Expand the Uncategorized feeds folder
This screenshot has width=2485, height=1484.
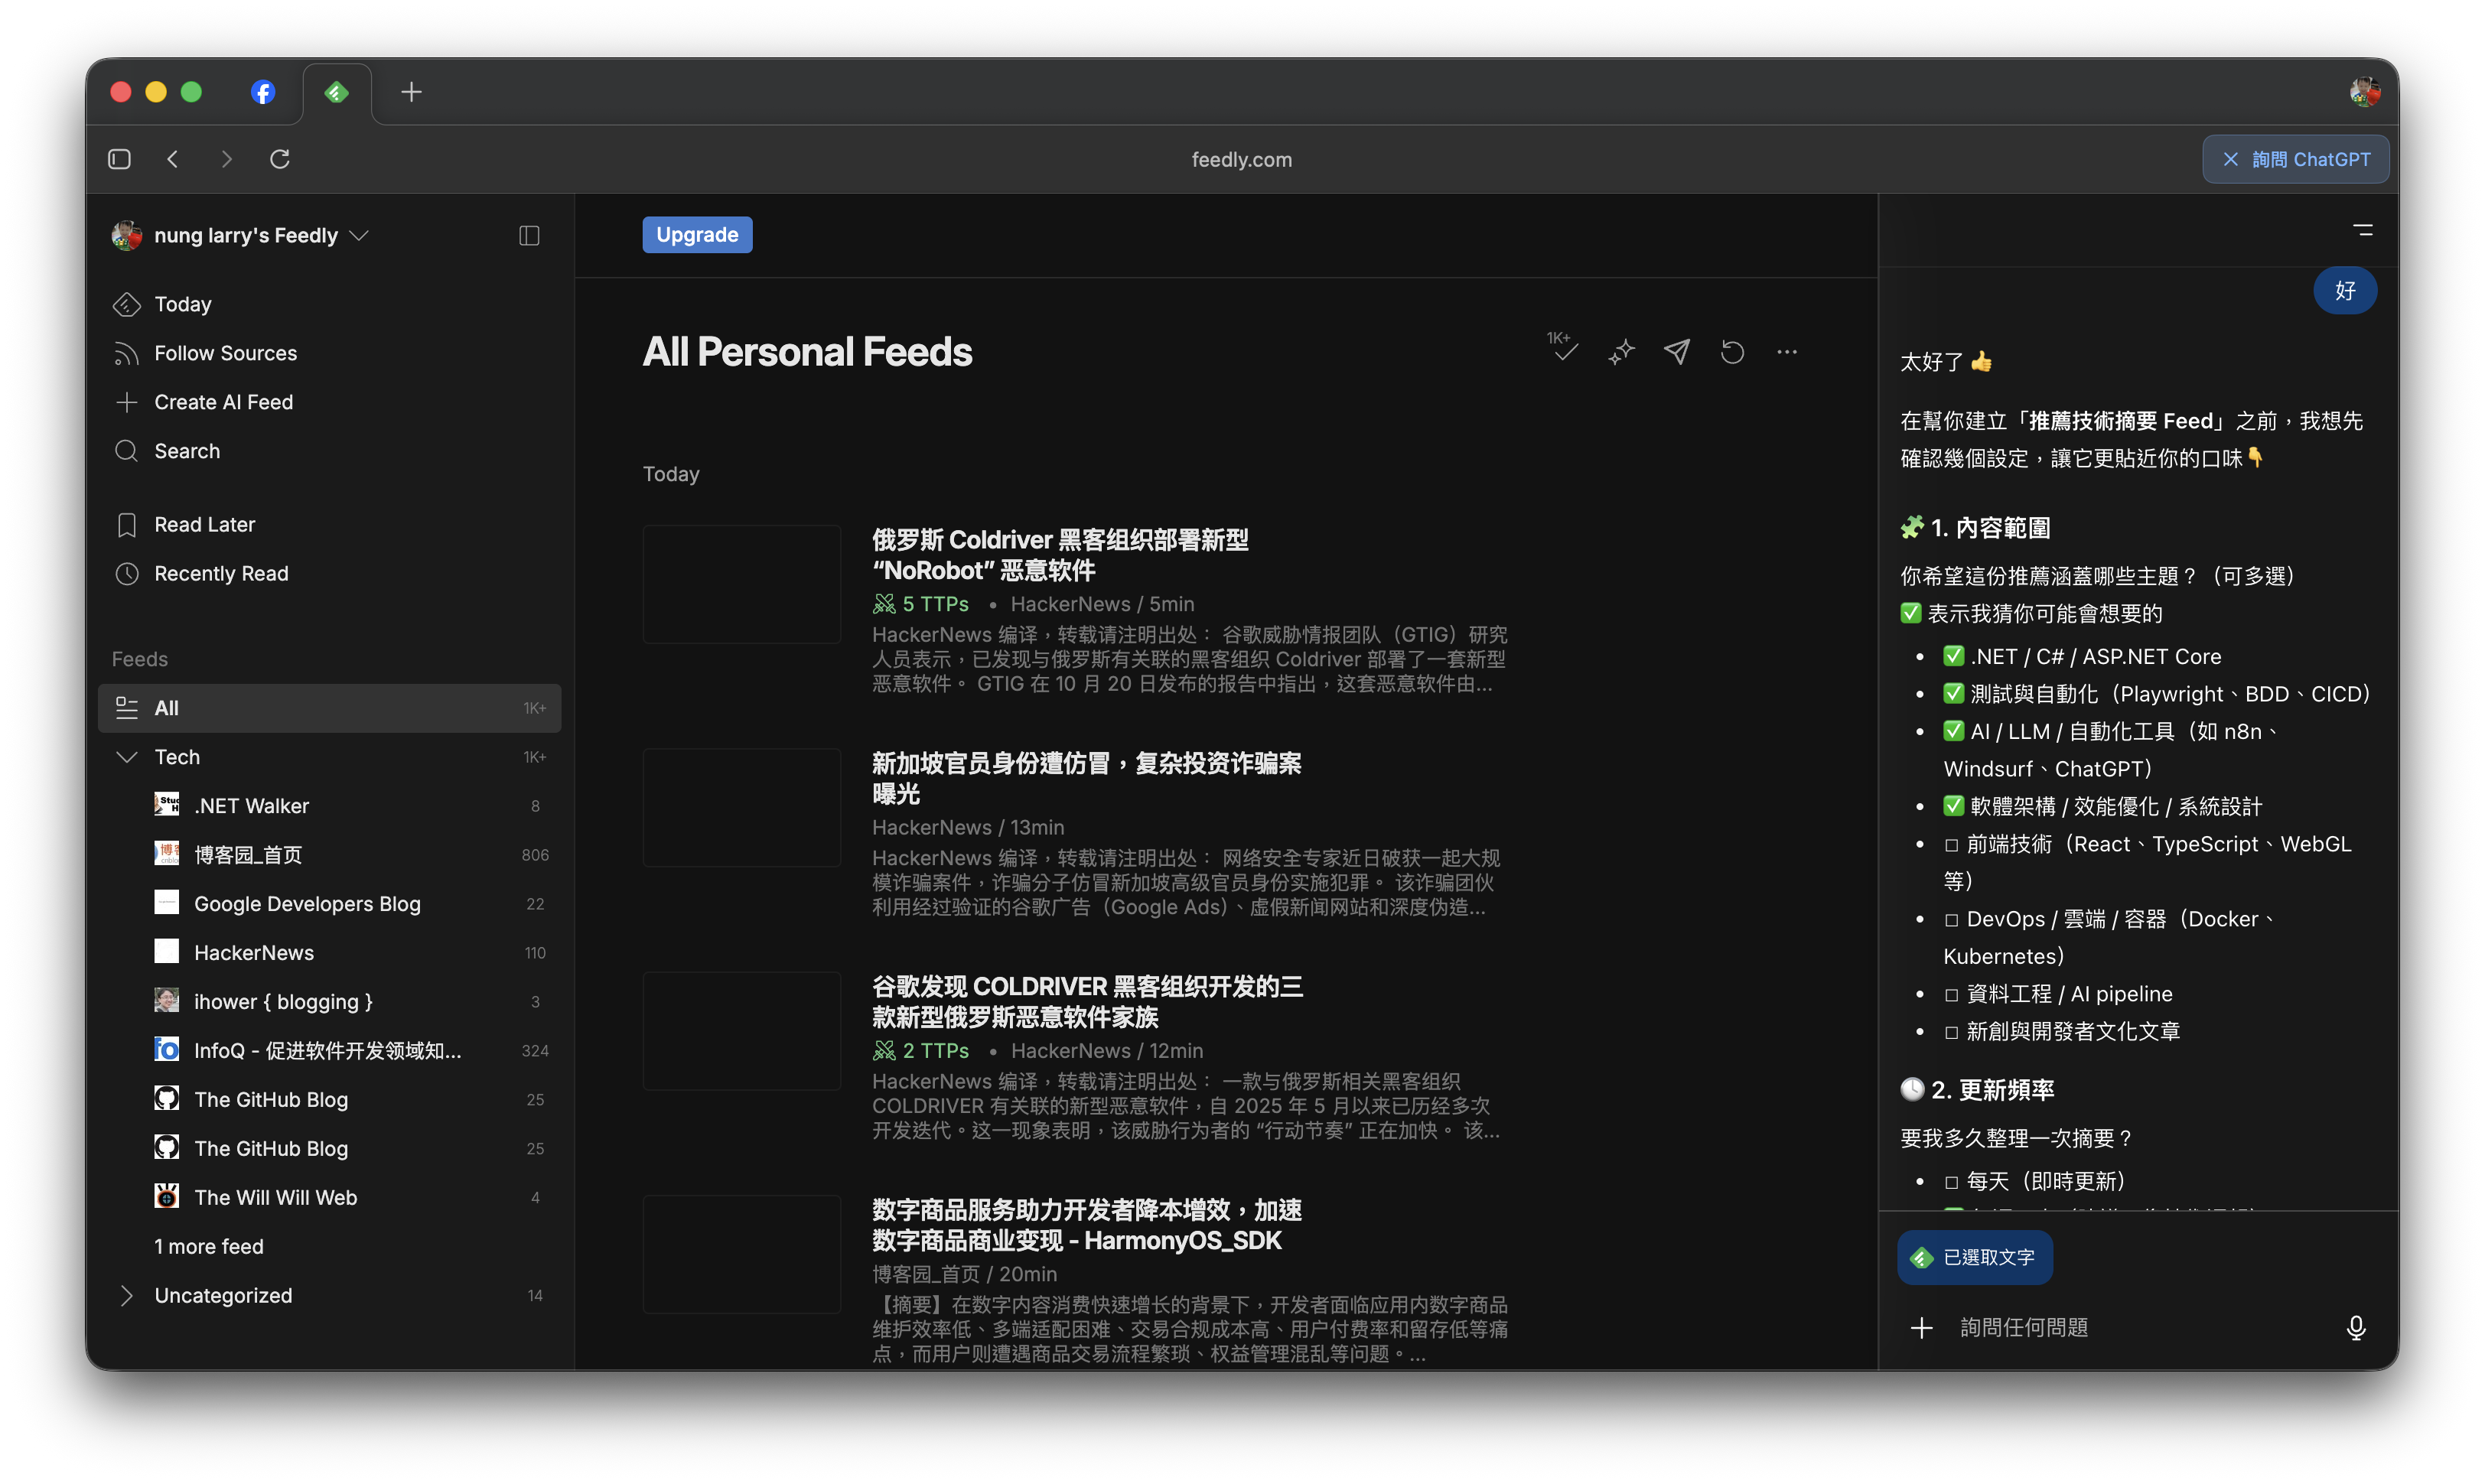coord(127,1296)
